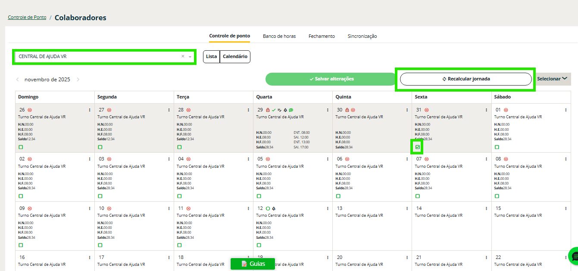Click the edit notes icon on day 29
The image size is (578, 271).
[x=279, y=110]
